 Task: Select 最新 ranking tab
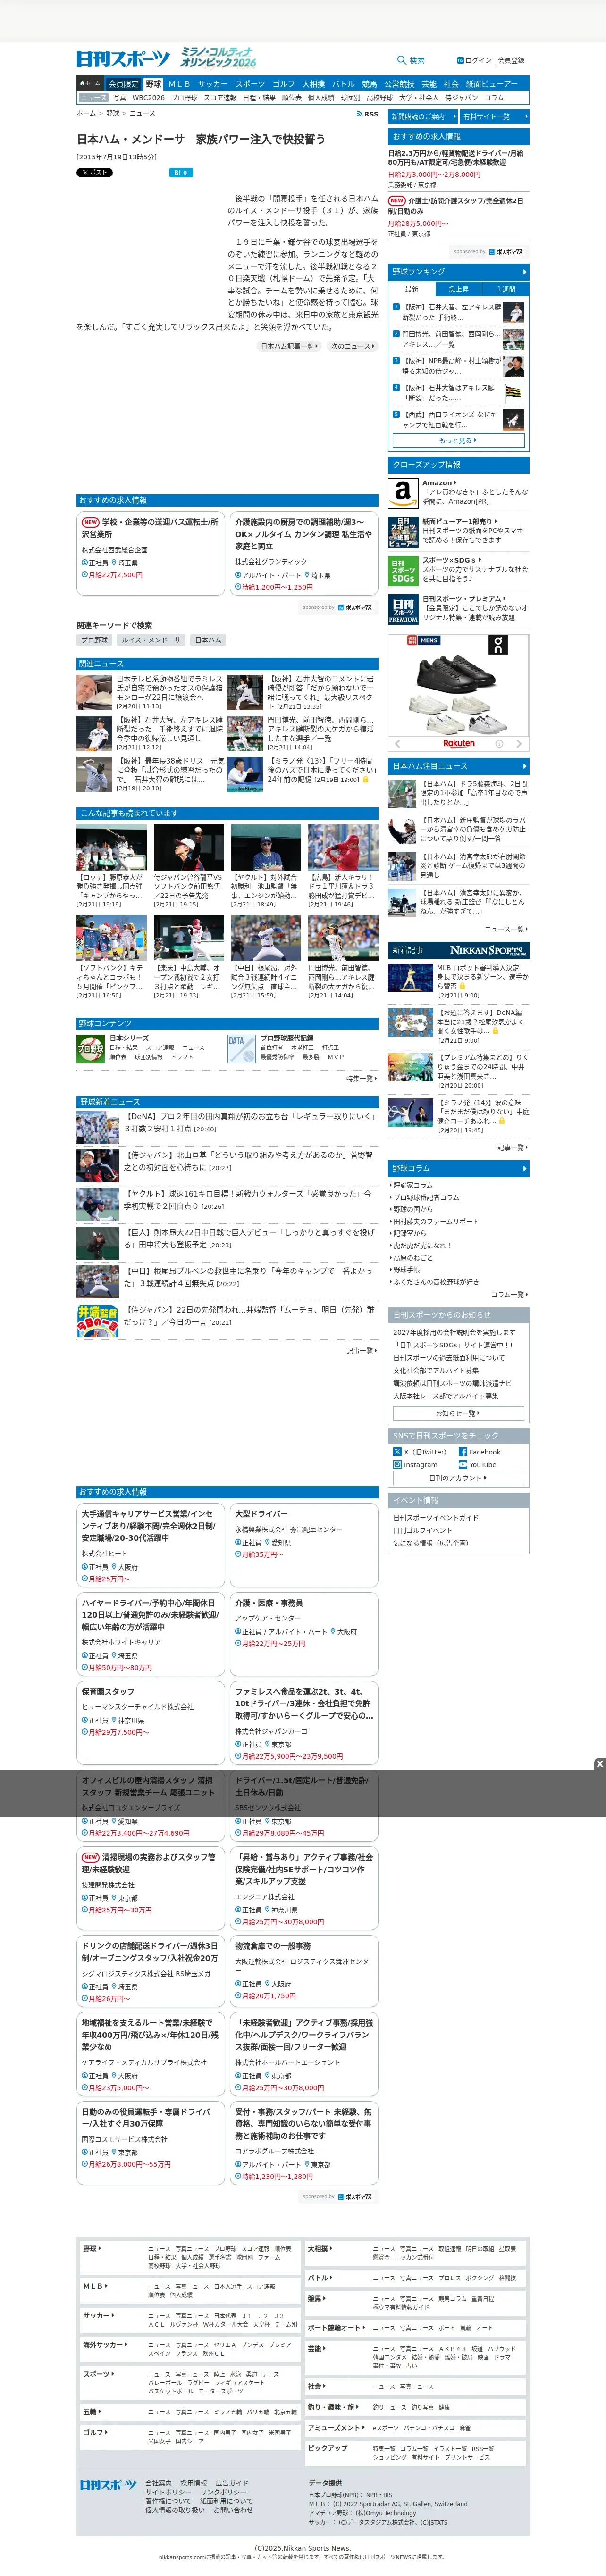[x=411, y=289]
